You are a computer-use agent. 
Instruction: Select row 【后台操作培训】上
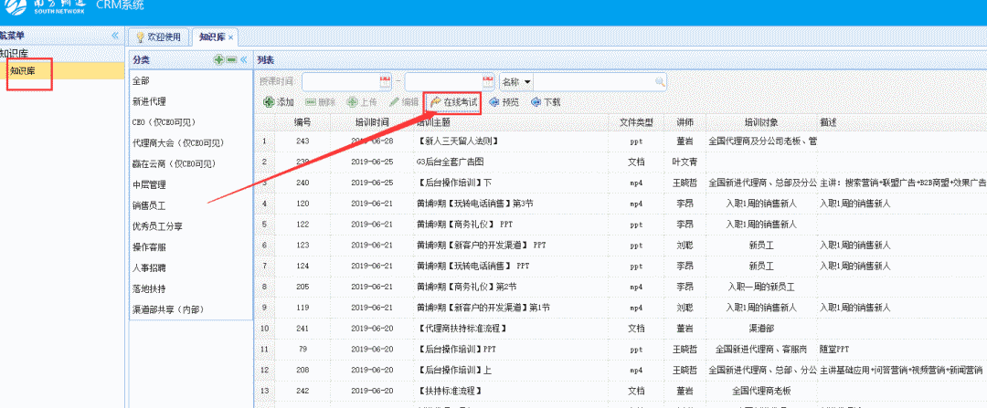click(620, 371)
